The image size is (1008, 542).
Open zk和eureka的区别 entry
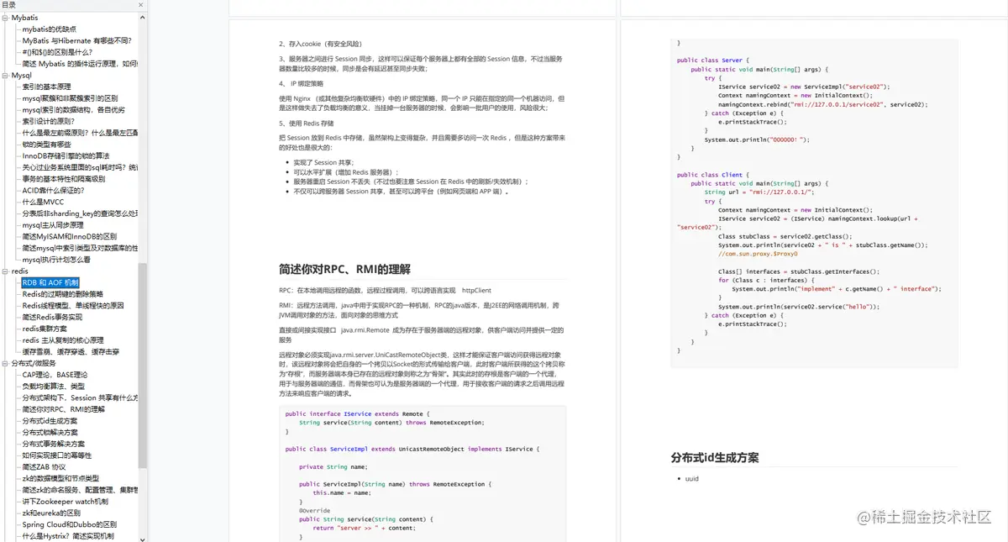[x=51, y=513]
